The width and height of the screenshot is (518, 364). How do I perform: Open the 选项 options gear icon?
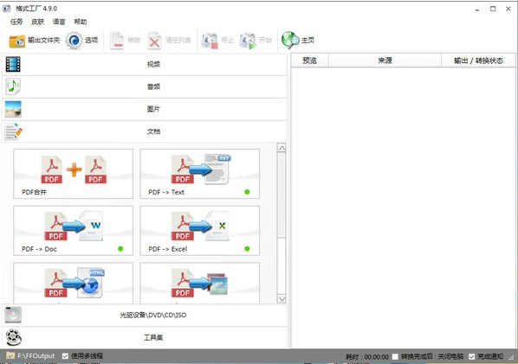click(x=74, y=41)
